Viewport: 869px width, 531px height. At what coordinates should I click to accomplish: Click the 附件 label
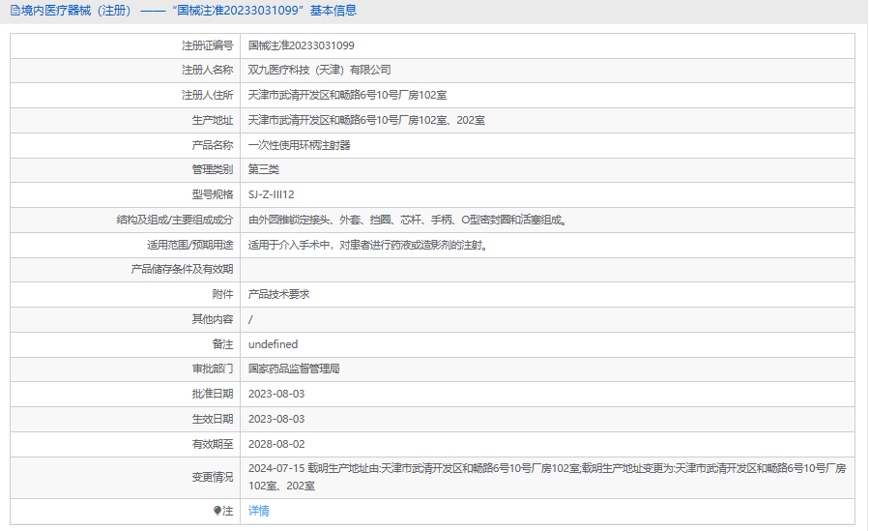click(222, 294)
